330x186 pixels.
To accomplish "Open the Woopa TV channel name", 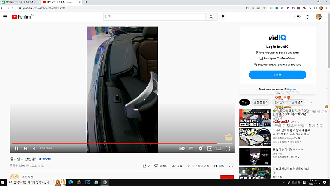I will 285,138.
